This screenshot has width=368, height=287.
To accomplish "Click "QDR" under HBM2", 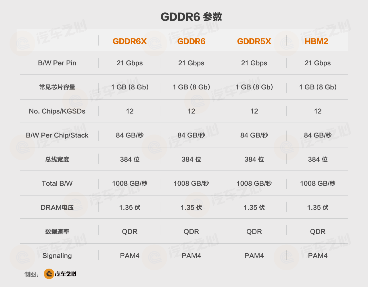I will [x=318, y=231].
